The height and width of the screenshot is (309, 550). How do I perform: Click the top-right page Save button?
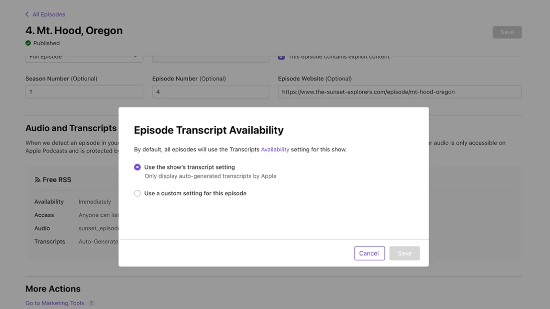point(507,32)
